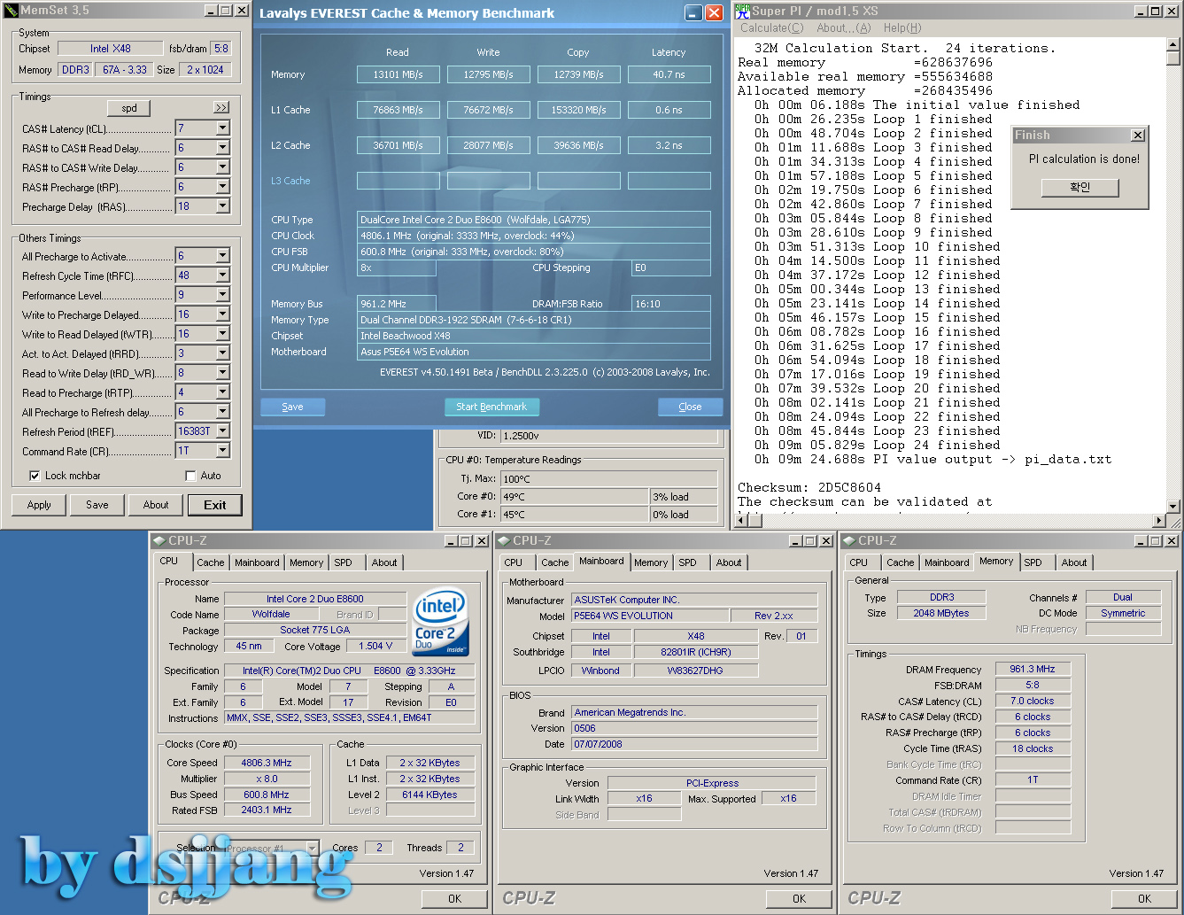Select the Memory tab in Mainboard CPU-Z window
The width and height of the screenshot is (1184, 915).
pos(651,562)
